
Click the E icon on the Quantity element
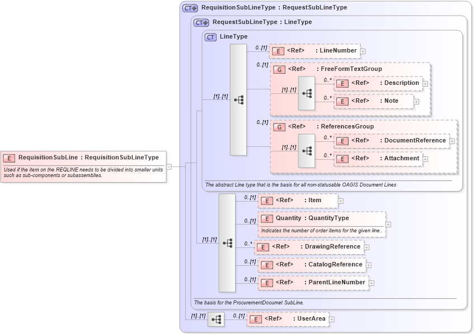pyautogui.click(x=266, y=218)
